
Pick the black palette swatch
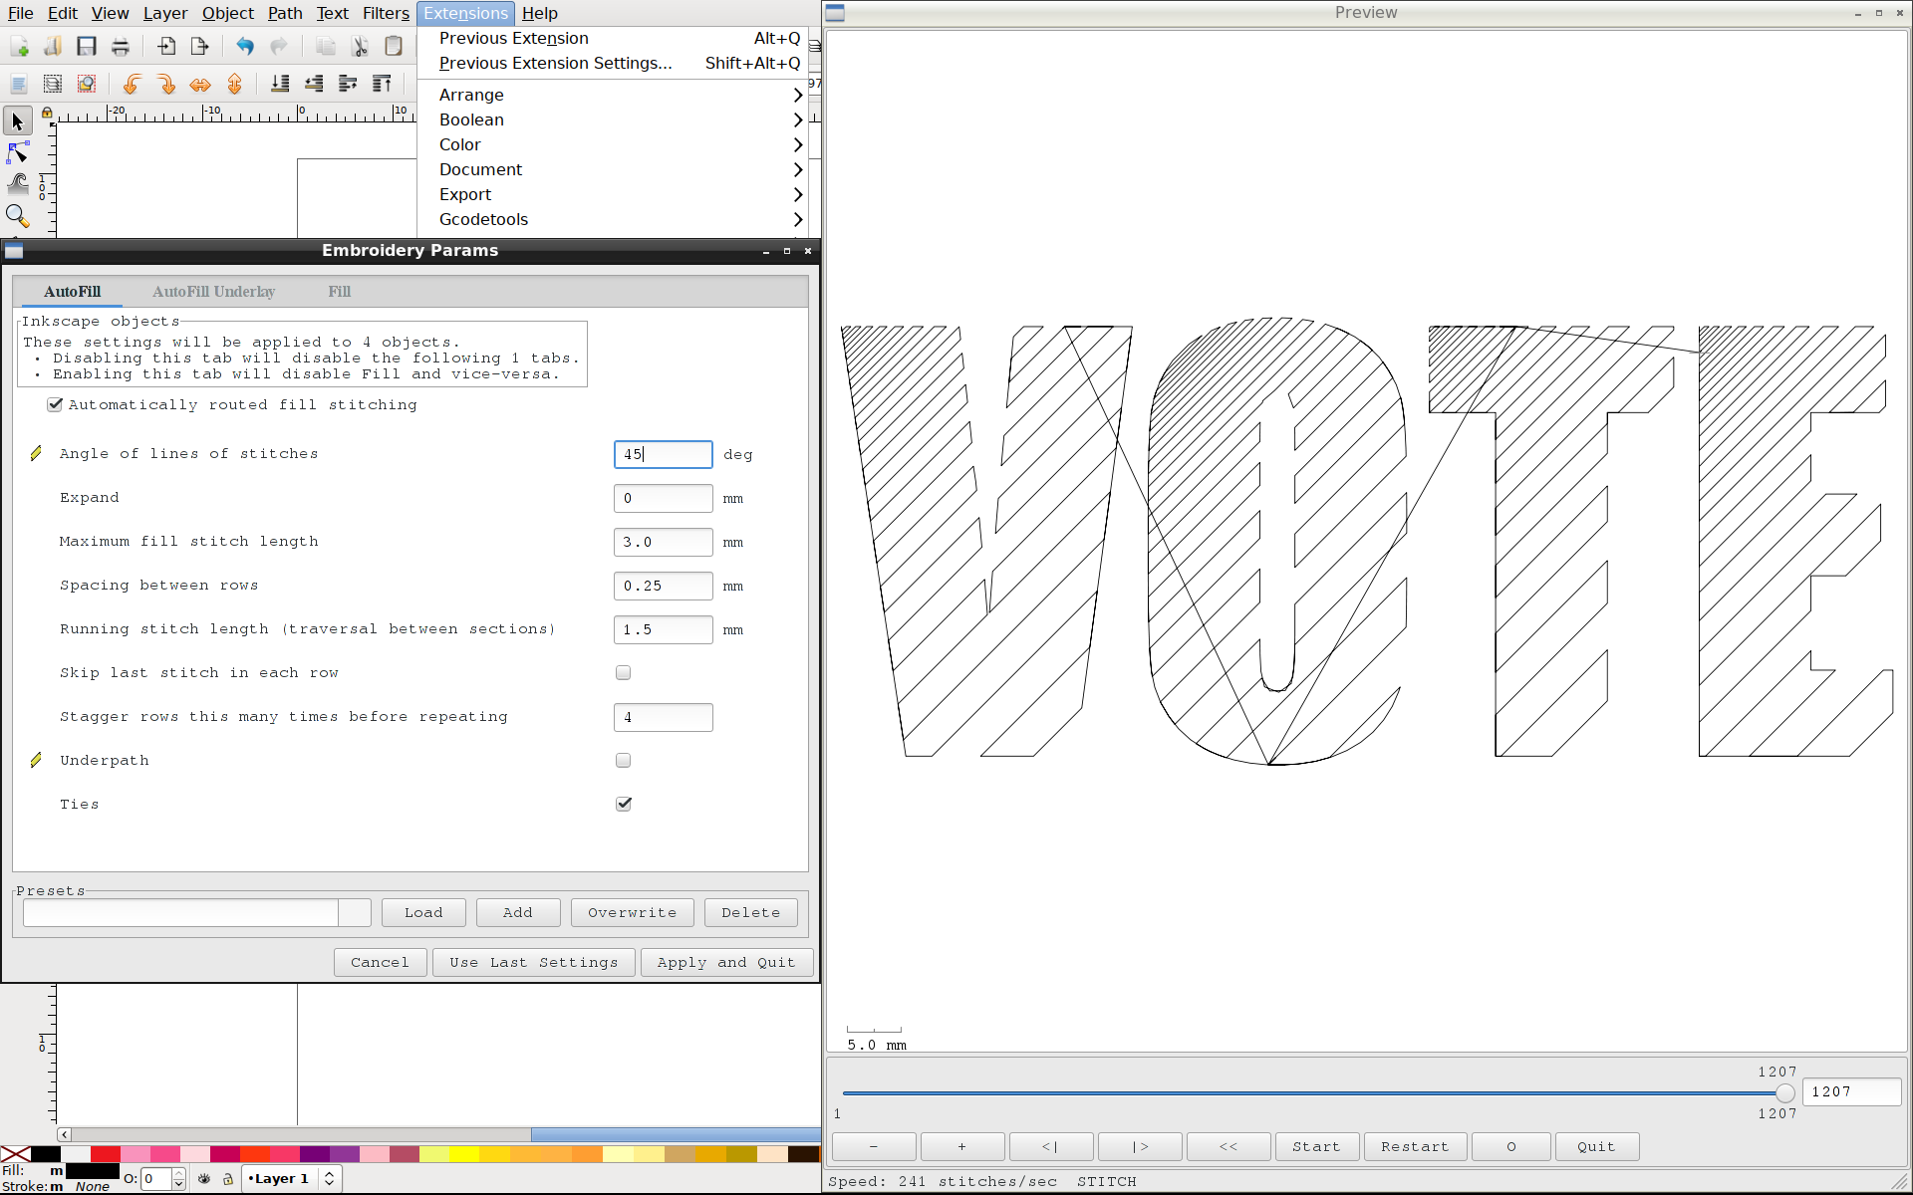click(x=45, y=1154)
